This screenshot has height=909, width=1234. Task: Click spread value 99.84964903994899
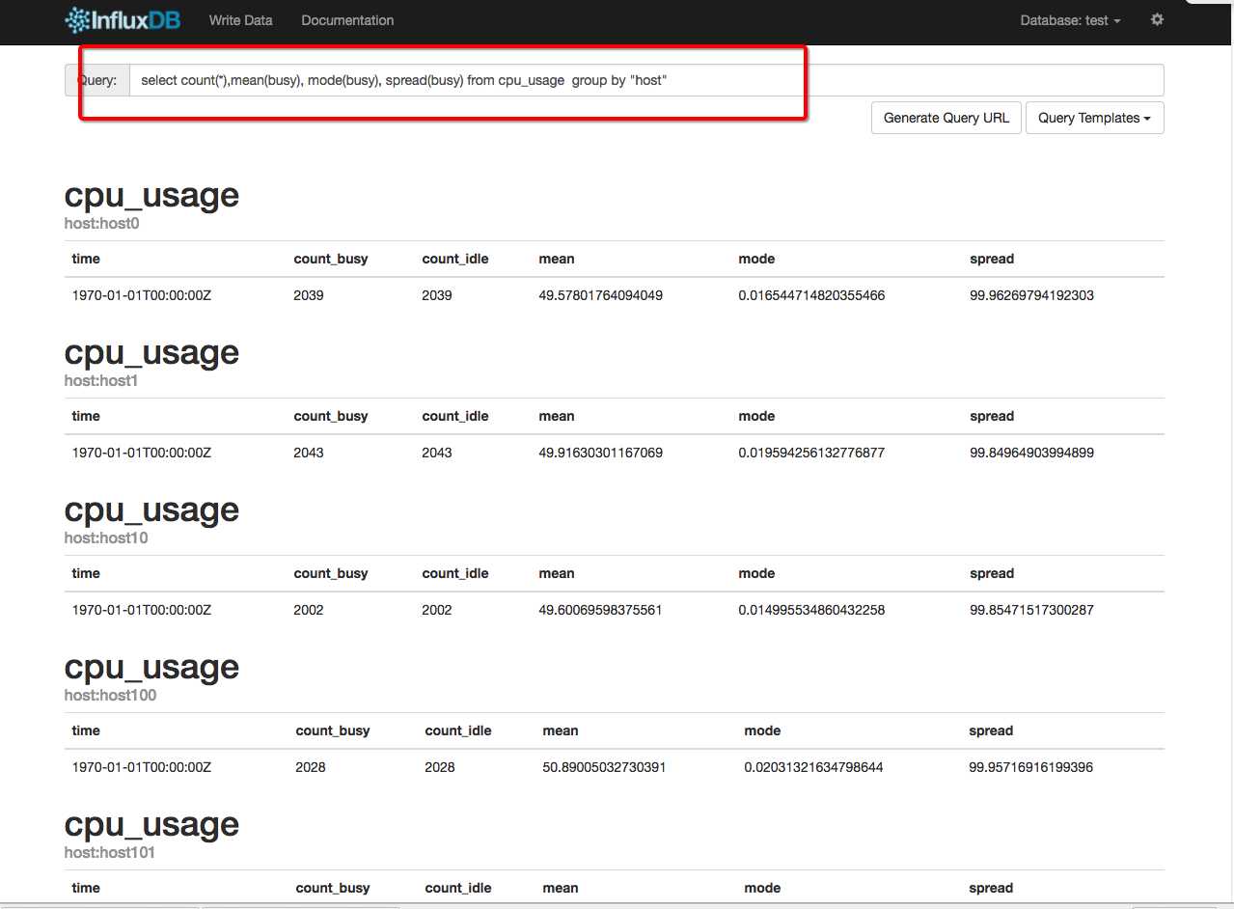point(1031,453)
